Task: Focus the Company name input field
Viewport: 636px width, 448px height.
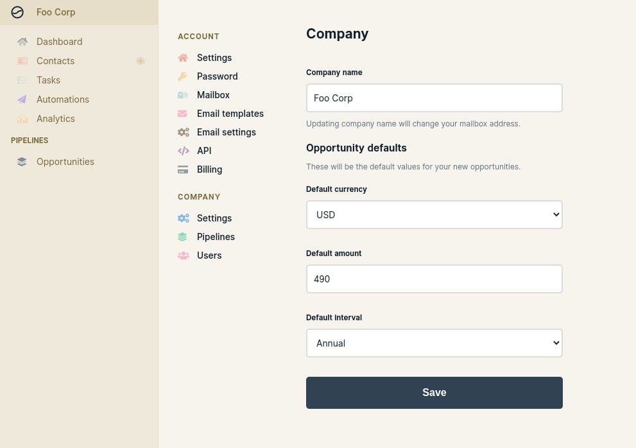Action: [434, 98]
